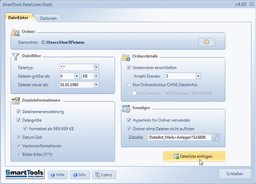Viewport: 256px width, 184px height.
Task: Click the browse folder icon button
Action: click(x=207, y=42)
